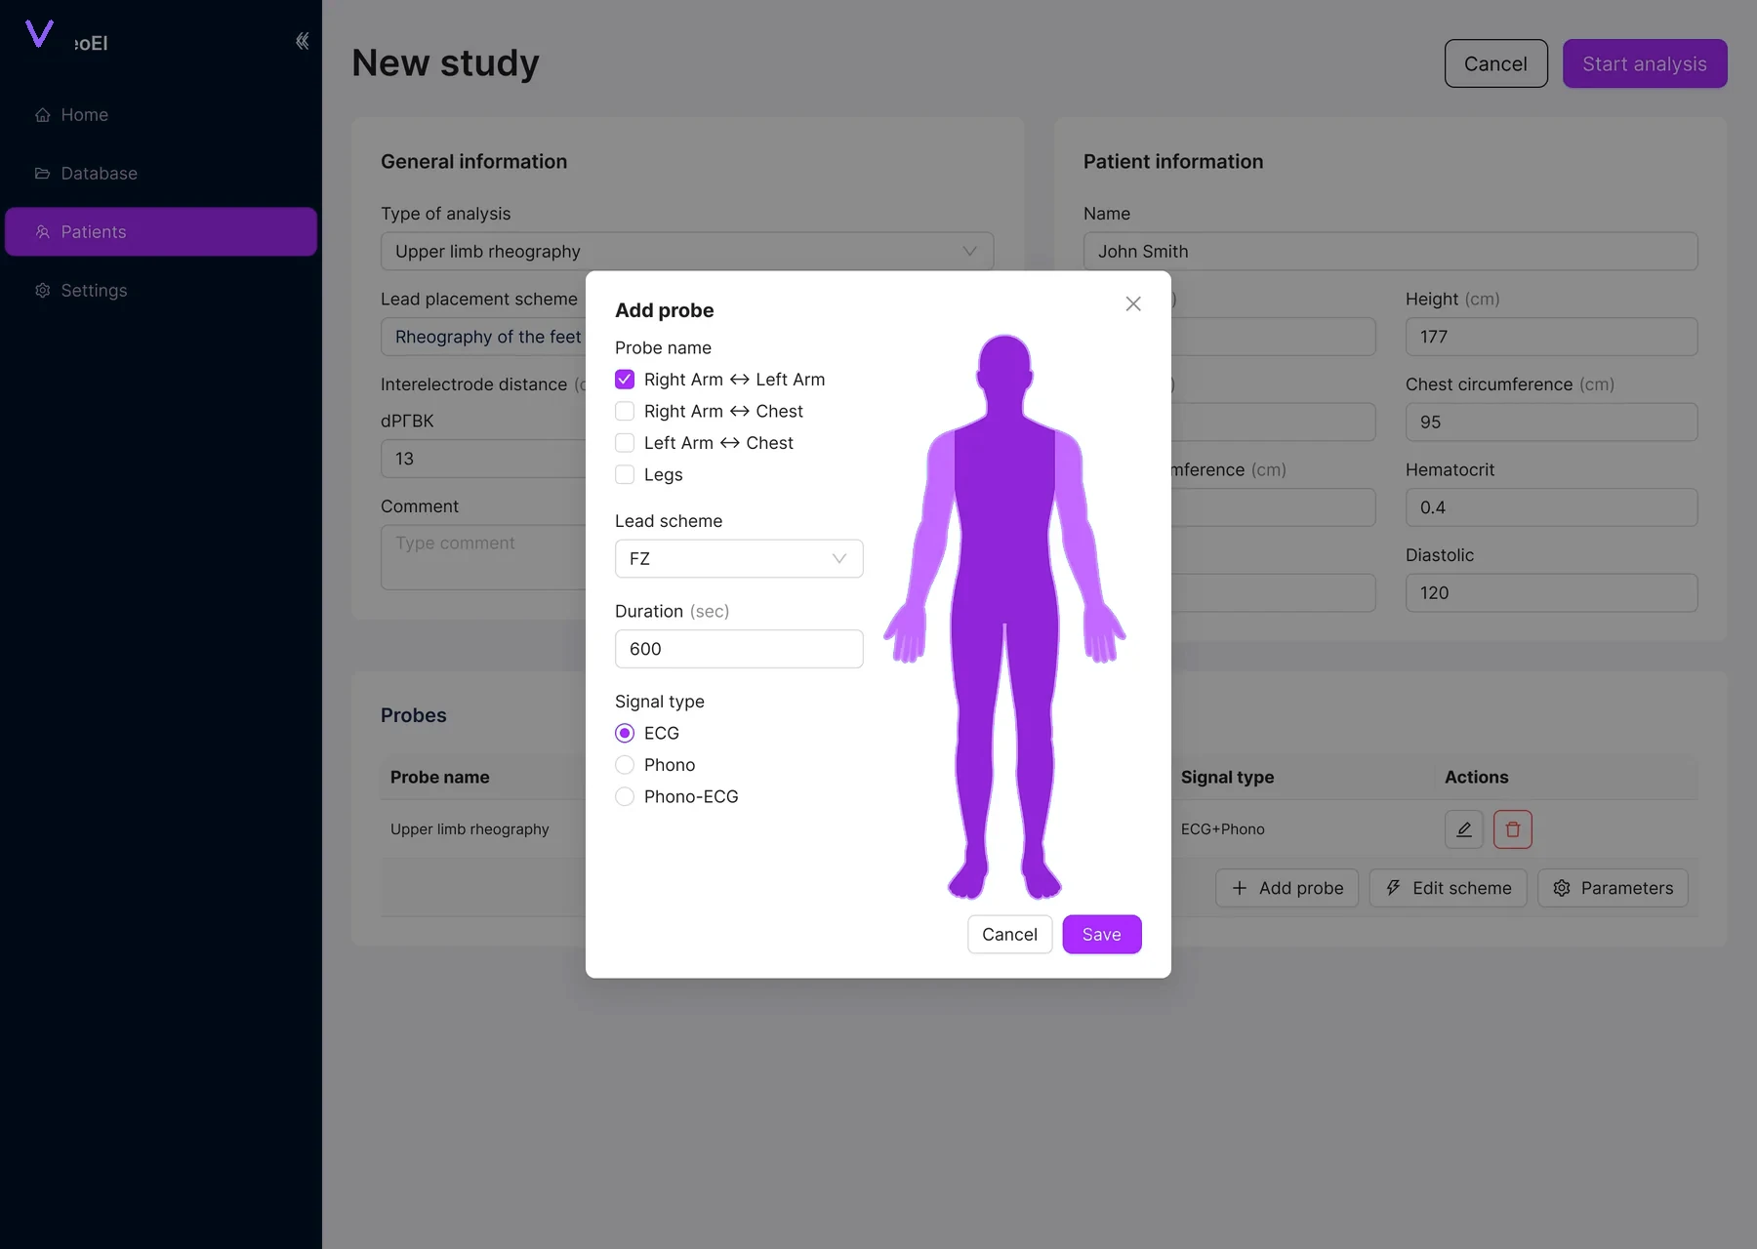
Task: Check Right Arm ↔ Chest probe
Action: 625,411
